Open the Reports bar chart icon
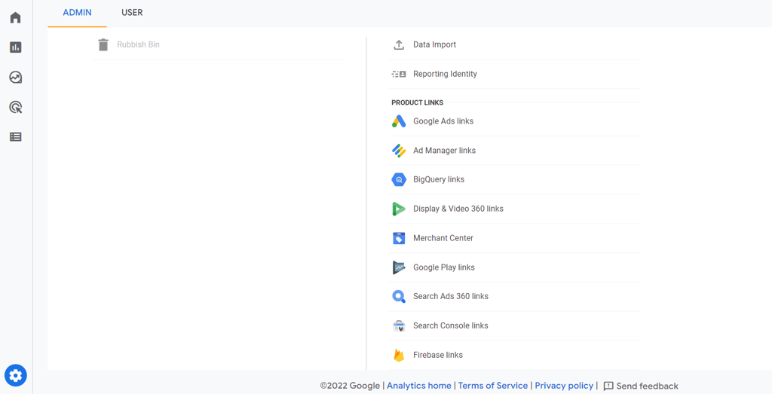The image size is (772, 394). pos(16,47)
